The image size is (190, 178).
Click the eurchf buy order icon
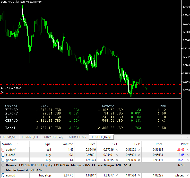point(3,155)
